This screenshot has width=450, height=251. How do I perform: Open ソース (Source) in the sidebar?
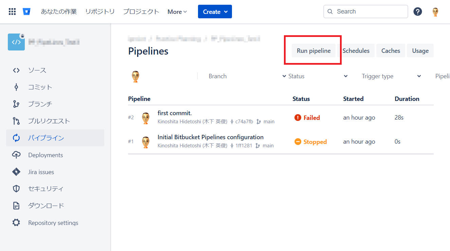pyautogui.click(x=37, y=70)
